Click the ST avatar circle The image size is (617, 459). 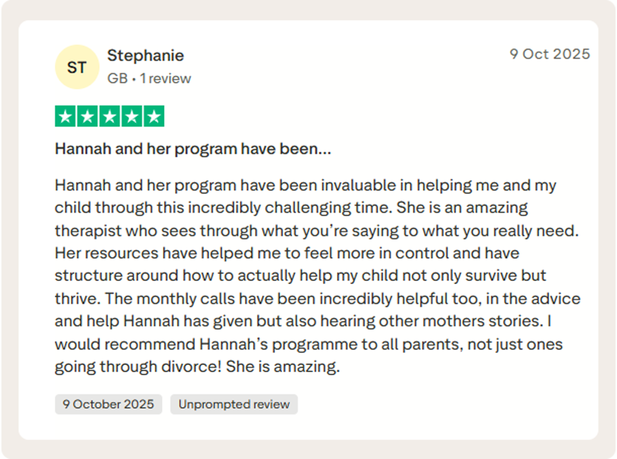[x=77, y=67]
